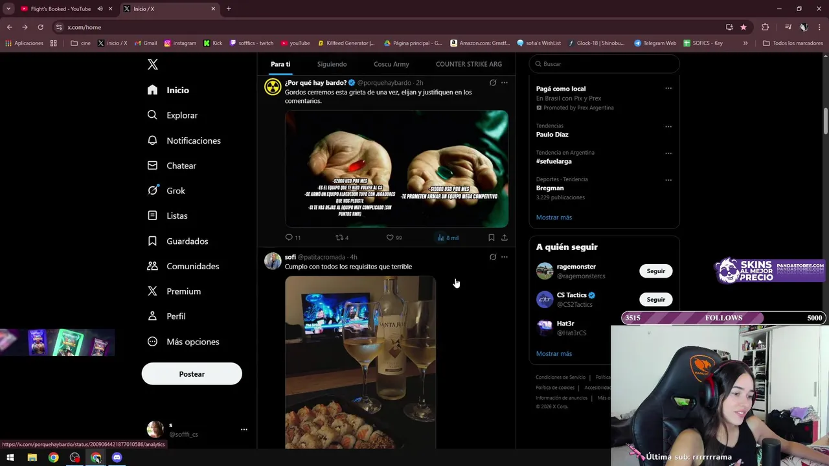Open the red and green pill meme image

coord(396,169)
